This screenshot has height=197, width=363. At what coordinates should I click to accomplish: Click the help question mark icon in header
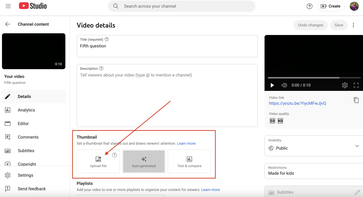309,6
